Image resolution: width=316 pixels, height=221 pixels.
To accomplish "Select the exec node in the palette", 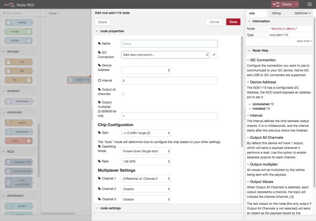I will [18, 141].
